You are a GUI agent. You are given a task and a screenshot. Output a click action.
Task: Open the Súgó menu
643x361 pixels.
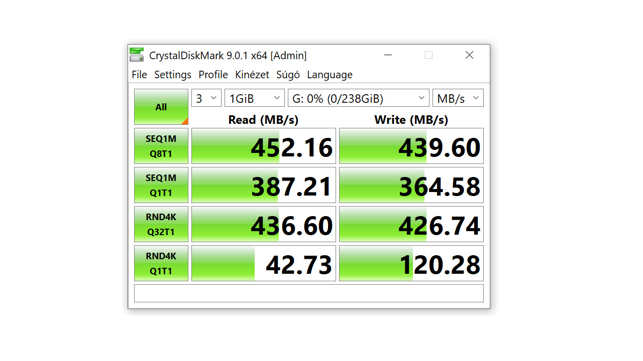coord(288,75)
